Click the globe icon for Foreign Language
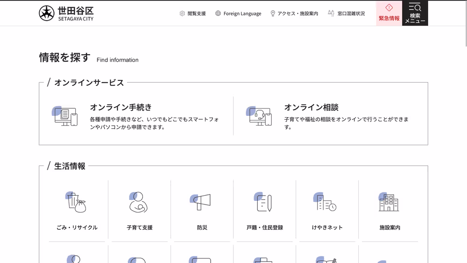Viewport: 467px width, 263px height. [218, 14]
